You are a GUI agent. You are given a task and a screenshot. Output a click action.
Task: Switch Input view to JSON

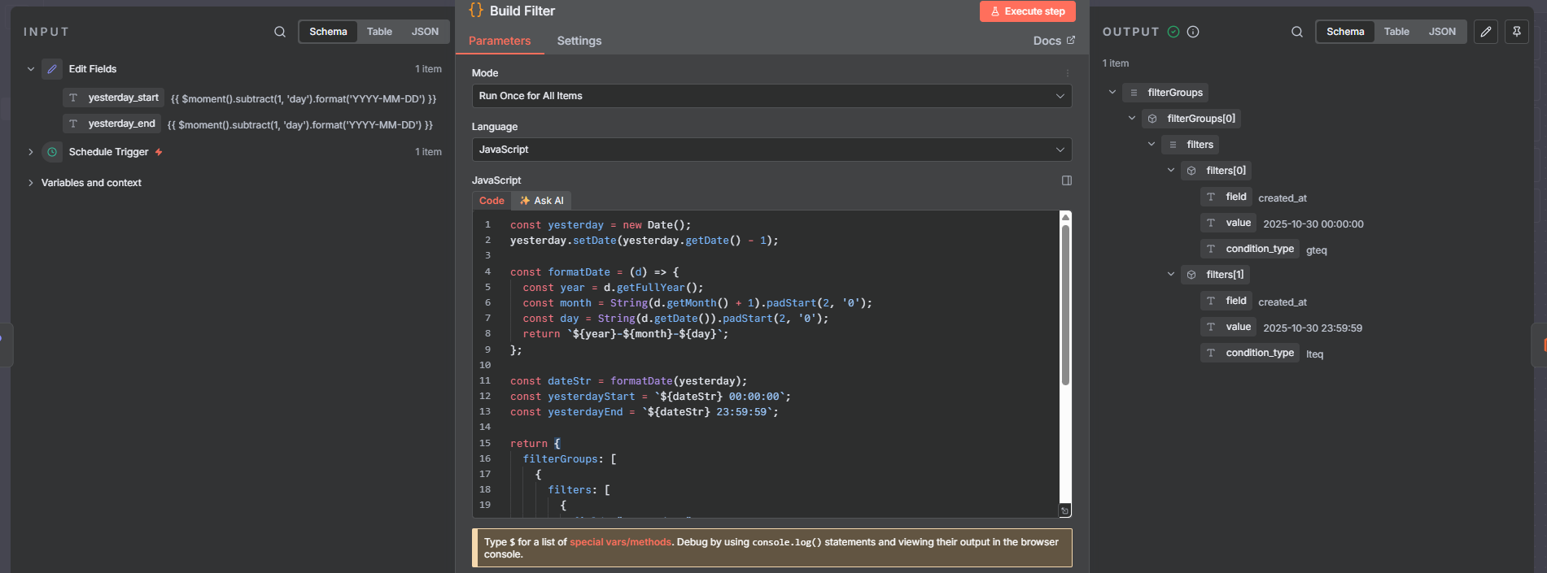[425, 32]
